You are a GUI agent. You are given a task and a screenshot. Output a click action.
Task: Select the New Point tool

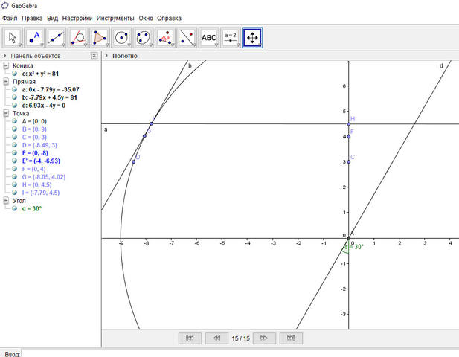[34, 37]
